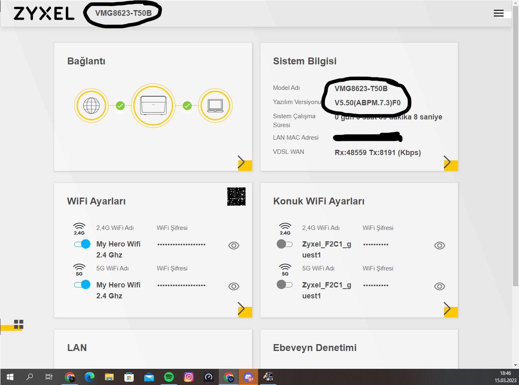Click the WiFi Ayarları card title
The width and height of the screenshot is (519, 385).
pos(96,201)
